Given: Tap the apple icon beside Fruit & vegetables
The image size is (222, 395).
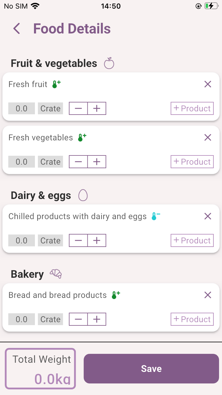Looking at the screenshot, I should pos(109,63).
